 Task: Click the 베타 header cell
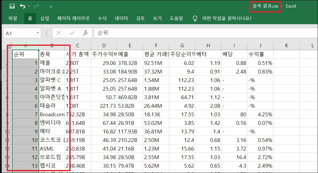point(208,54)
